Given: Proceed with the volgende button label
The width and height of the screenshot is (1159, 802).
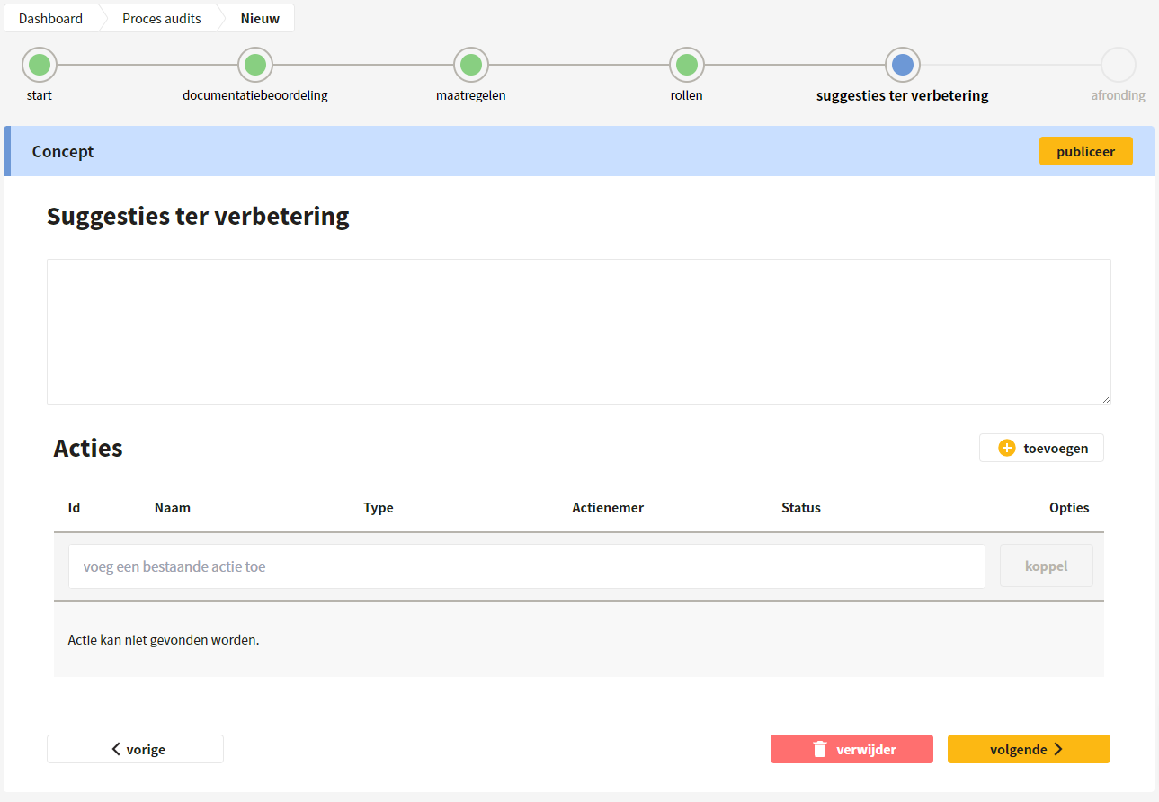Looking at the screenshot, I should (1019, 749).
